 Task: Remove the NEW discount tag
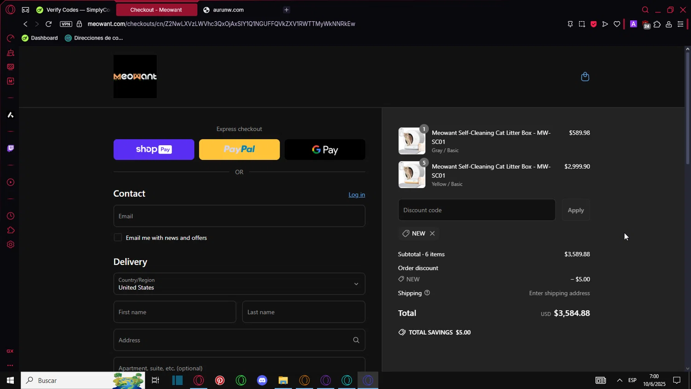click(432, 233)
